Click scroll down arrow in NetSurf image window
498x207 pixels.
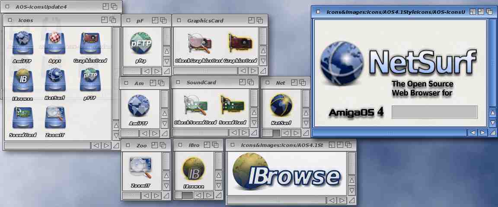click(x=493, y=123)
